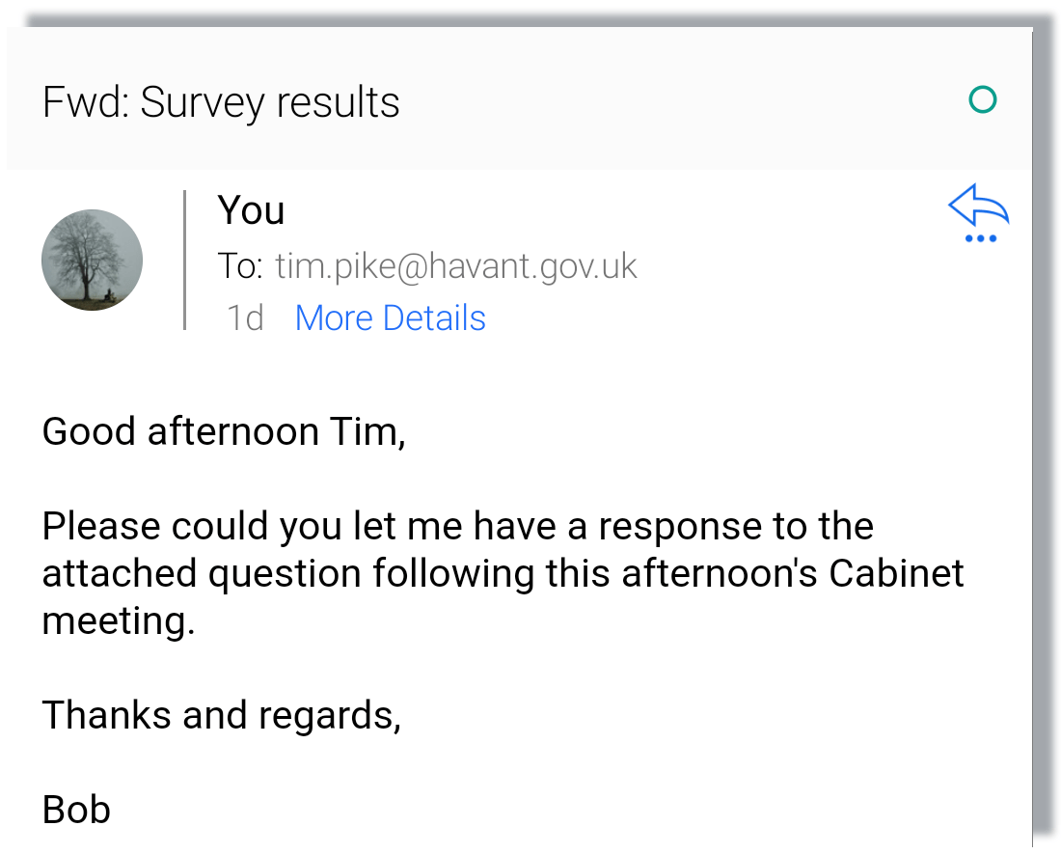Click the reply arrow icon
The image size is (1061, 854).
coord(978,206)
